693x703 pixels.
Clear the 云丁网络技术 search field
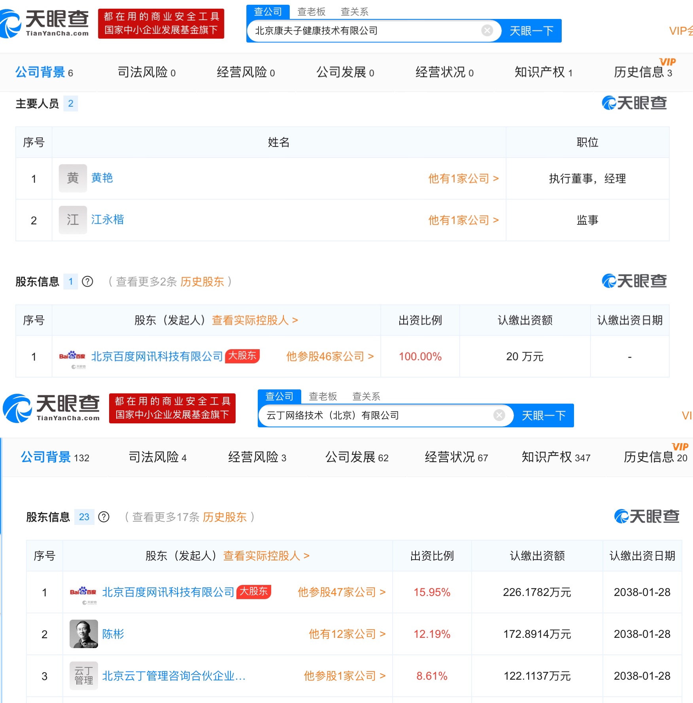(499, 415)
